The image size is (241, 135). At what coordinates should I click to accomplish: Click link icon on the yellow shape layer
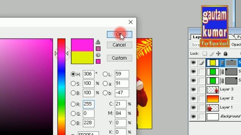[x=222, y=63]
